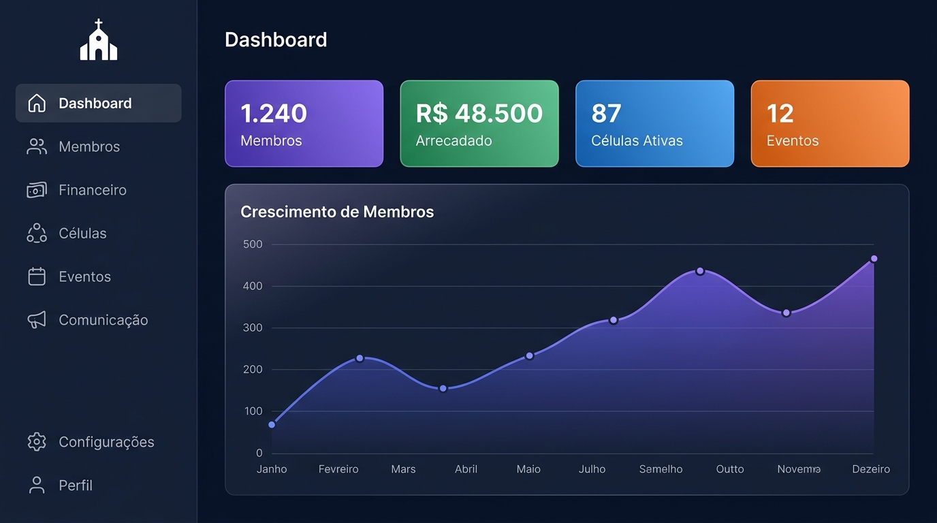The width and height of the screenshot is (937, 523).
Task: Click the Janho data point on chart
Action: 272,425
